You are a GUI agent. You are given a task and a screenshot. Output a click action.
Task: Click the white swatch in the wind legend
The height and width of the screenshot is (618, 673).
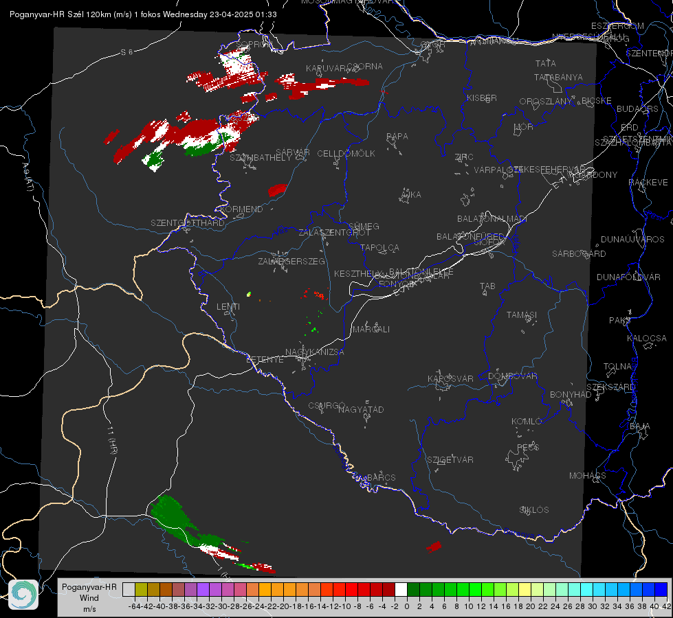[401, 590]
